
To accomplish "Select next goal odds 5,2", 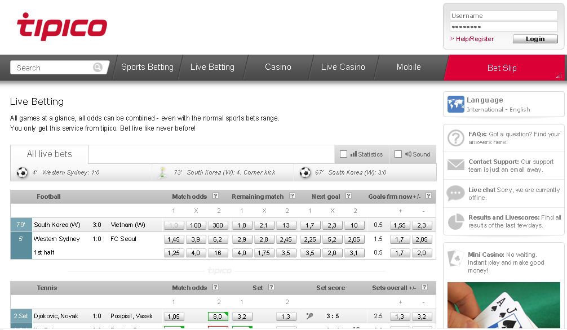I will (332, 239).
